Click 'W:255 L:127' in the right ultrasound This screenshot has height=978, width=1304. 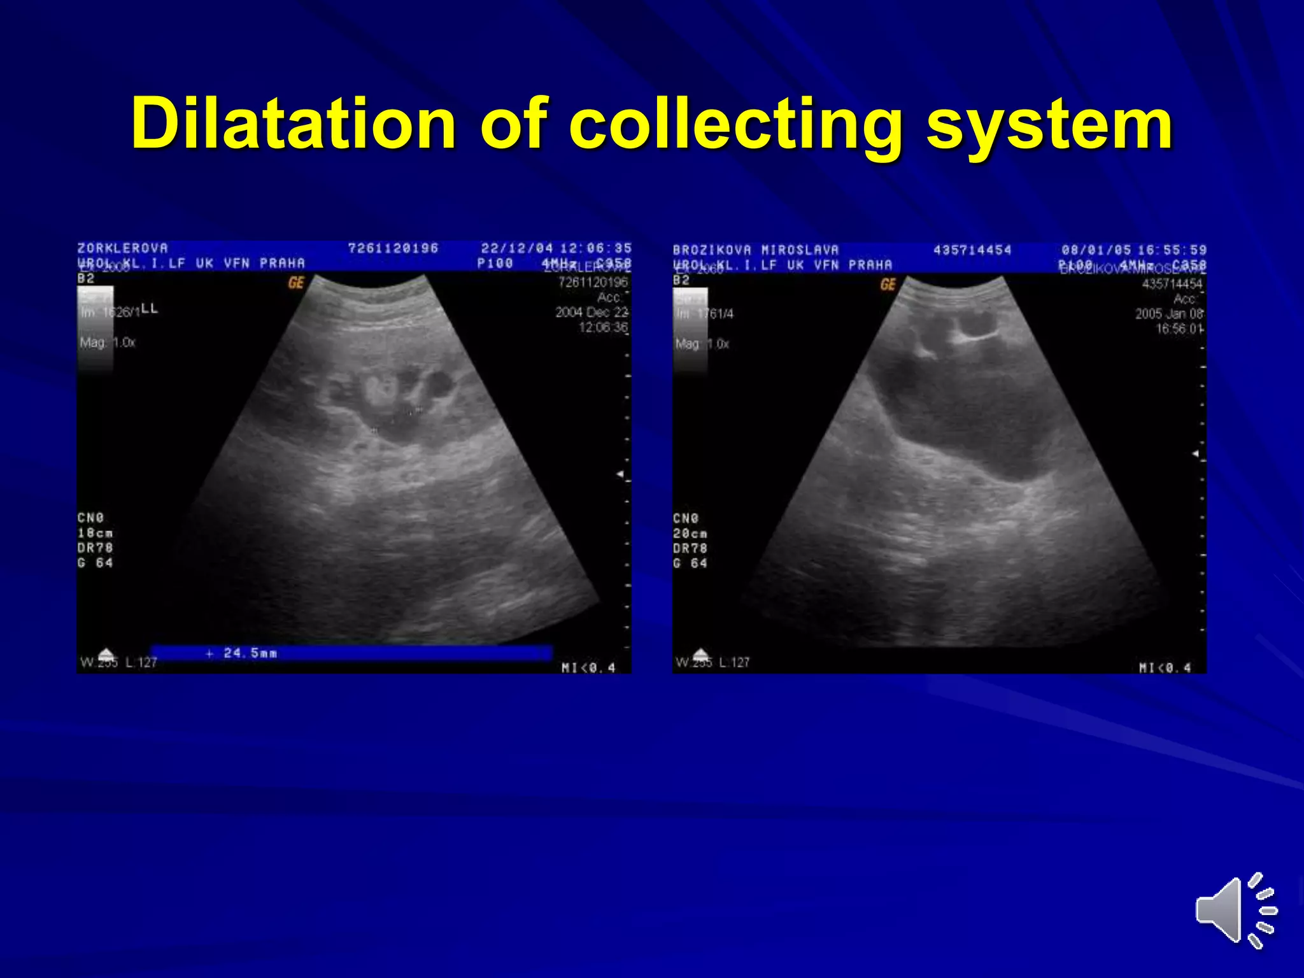(x=712, y=662)
